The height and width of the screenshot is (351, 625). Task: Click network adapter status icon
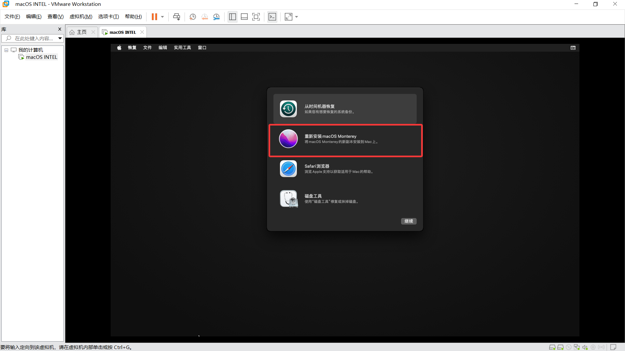(577, 347)
